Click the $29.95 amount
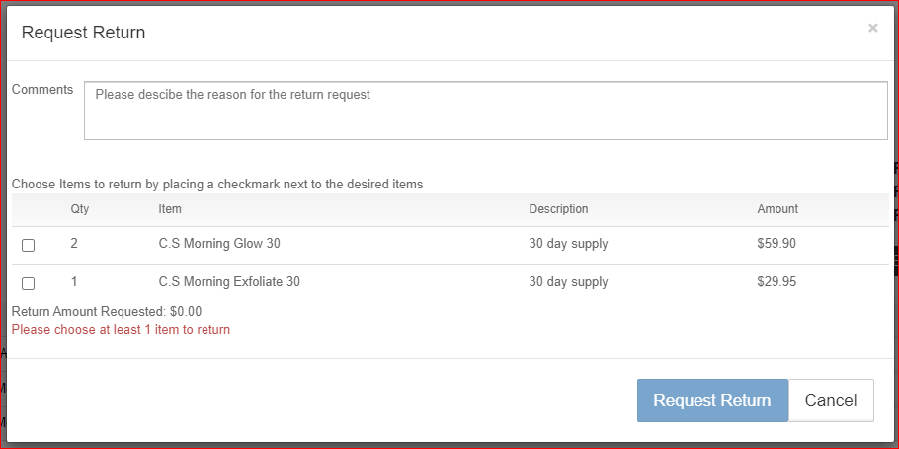899x449 pixels. click(x=776, y=282)
